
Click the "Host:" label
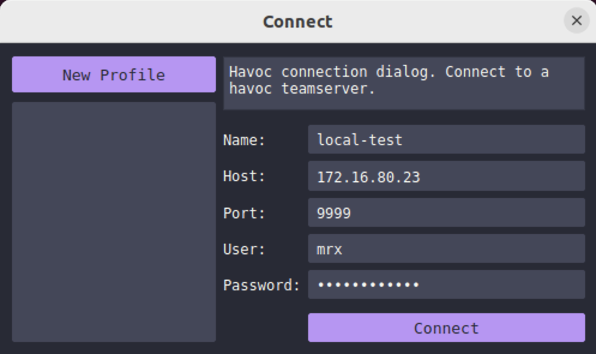[244, 176]
